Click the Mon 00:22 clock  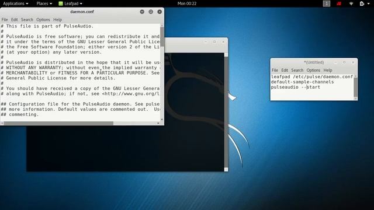coord(187,3)
